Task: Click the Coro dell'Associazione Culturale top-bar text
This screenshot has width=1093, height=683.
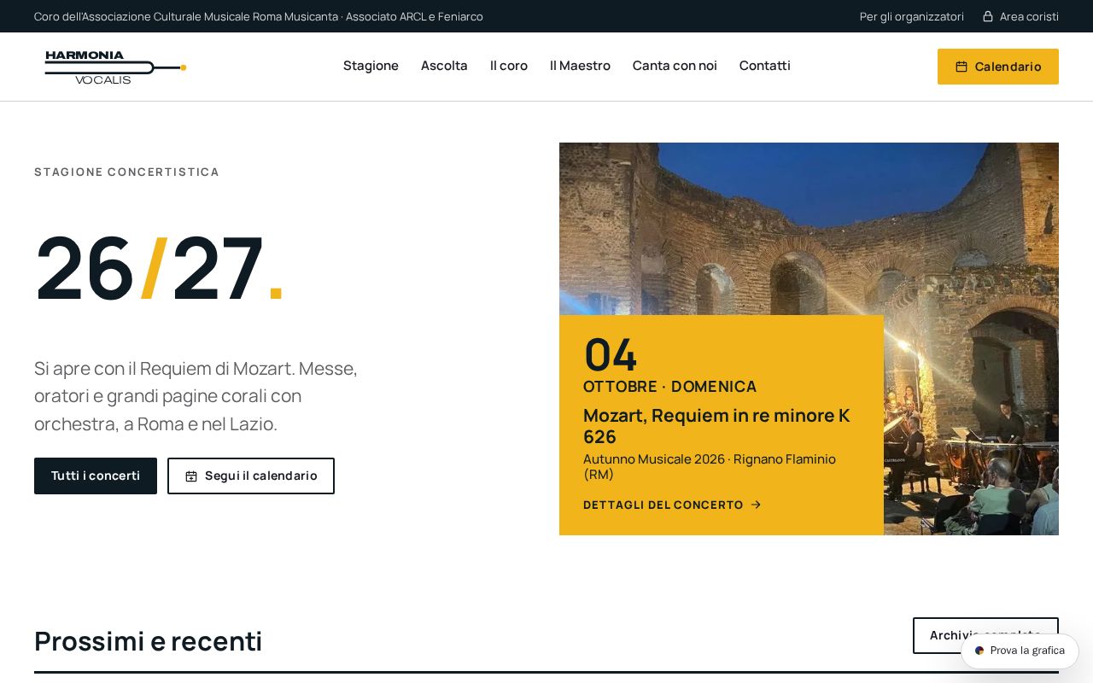Action: (x=259, y=16)
